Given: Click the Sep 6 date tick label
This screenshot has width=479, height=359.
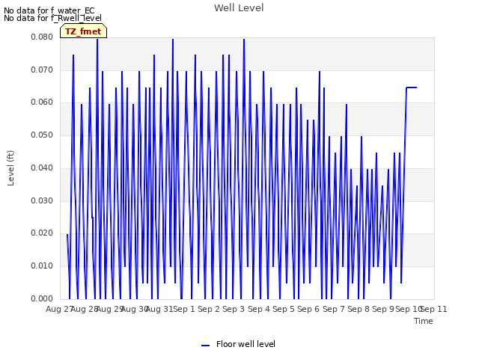Looking at the screenshot, I should 308,309.
